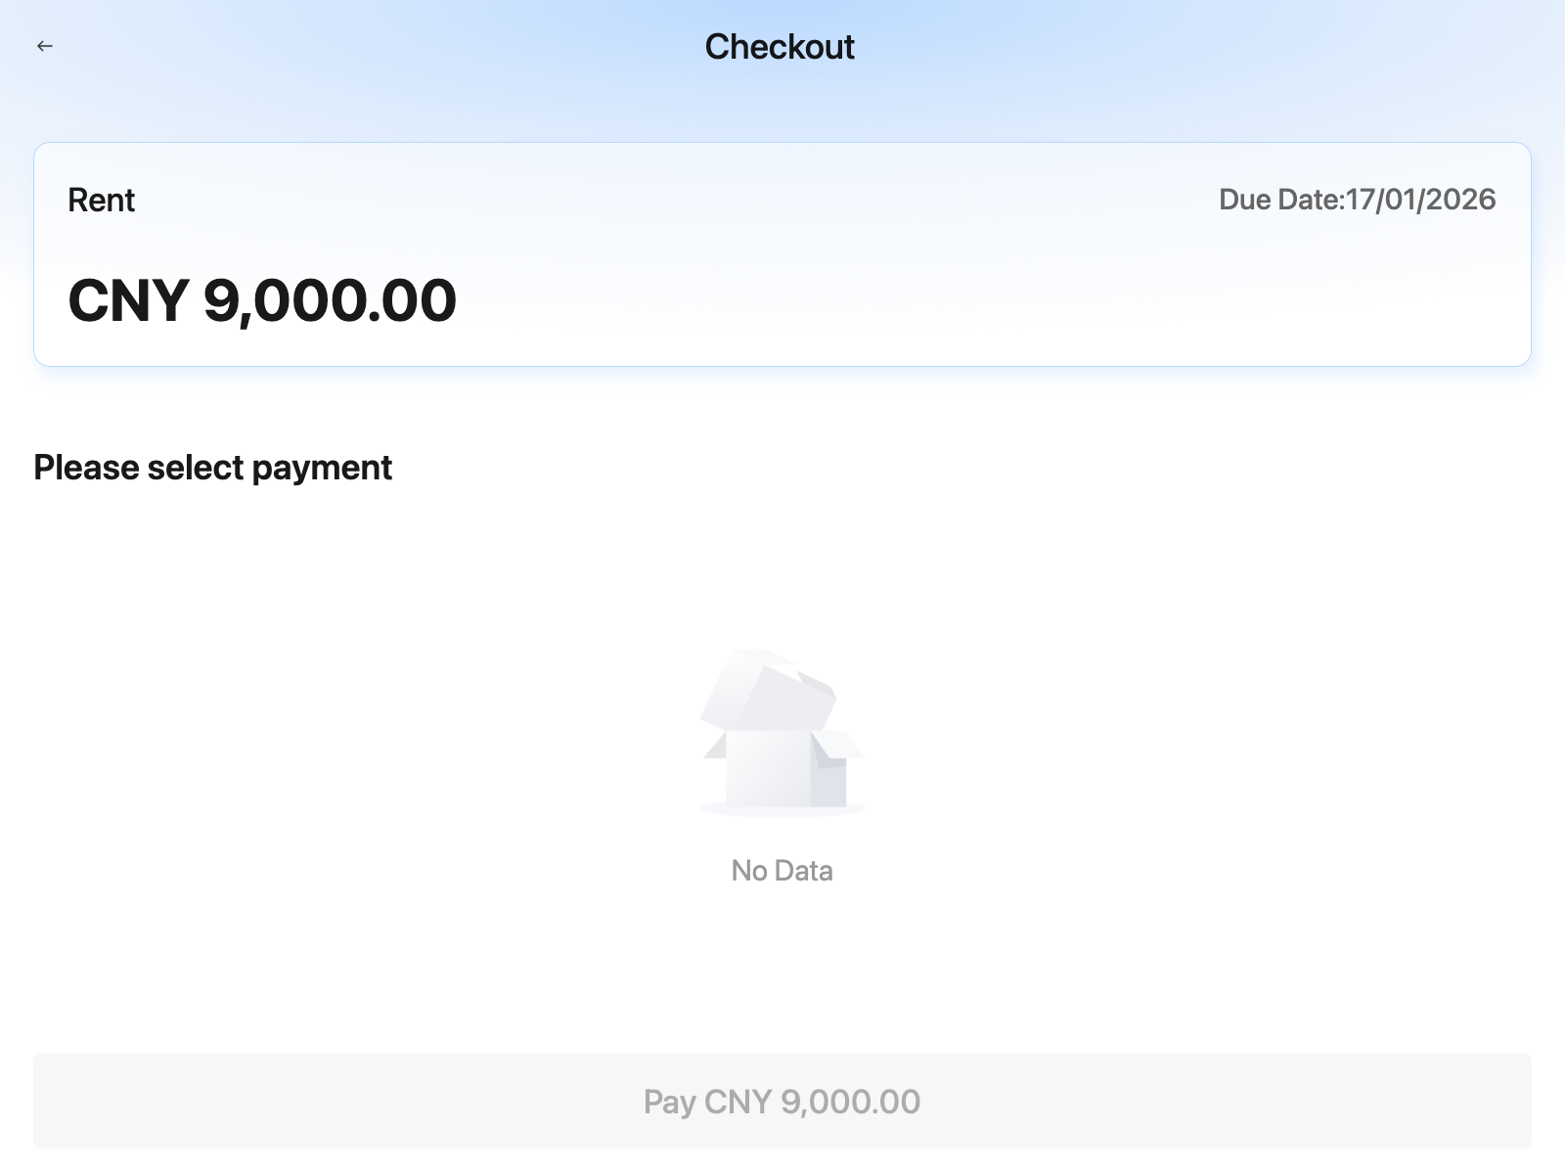Viewport: 1565px width, 1174px height.
Task: Select the Rent label on the card
Action: [102, 201]
